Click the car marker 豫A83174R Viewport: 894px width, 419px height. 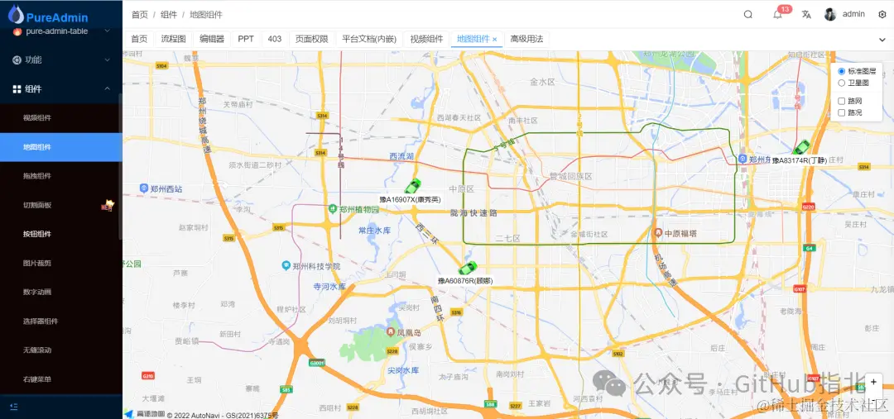coord(801,147)
